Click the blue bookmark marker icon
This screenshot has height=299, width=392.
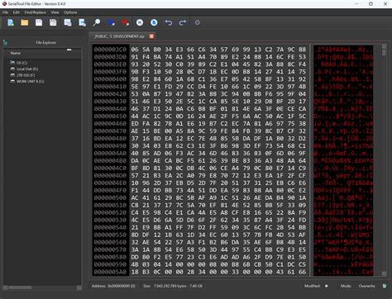pyautogui.click(x=111, y=22)
